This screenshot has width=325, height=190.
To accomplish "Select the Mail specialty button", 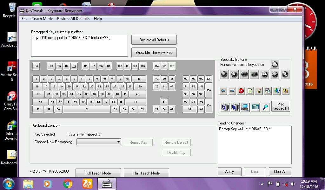I will click(x=268, y=91).
